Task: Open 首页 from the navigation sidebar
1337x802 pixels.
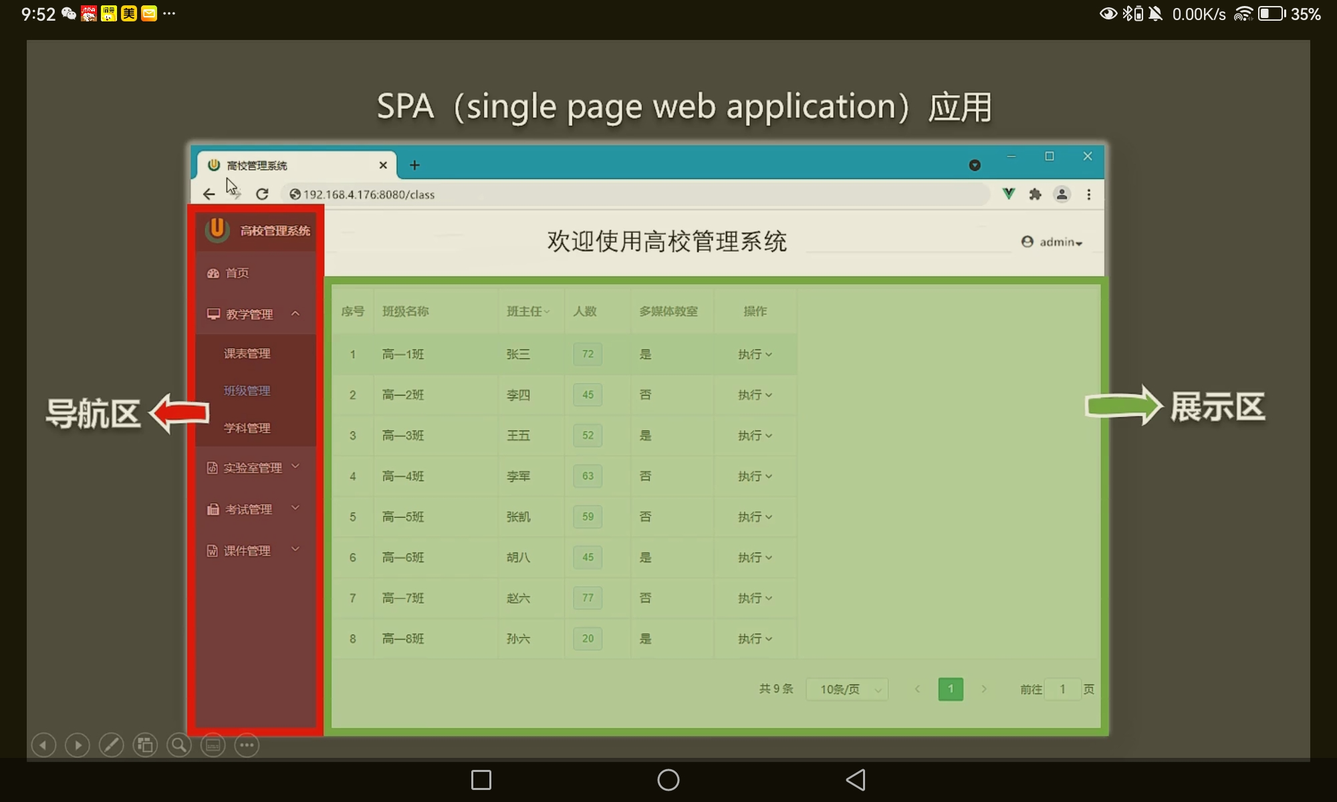Action: (x=236, y=273)
